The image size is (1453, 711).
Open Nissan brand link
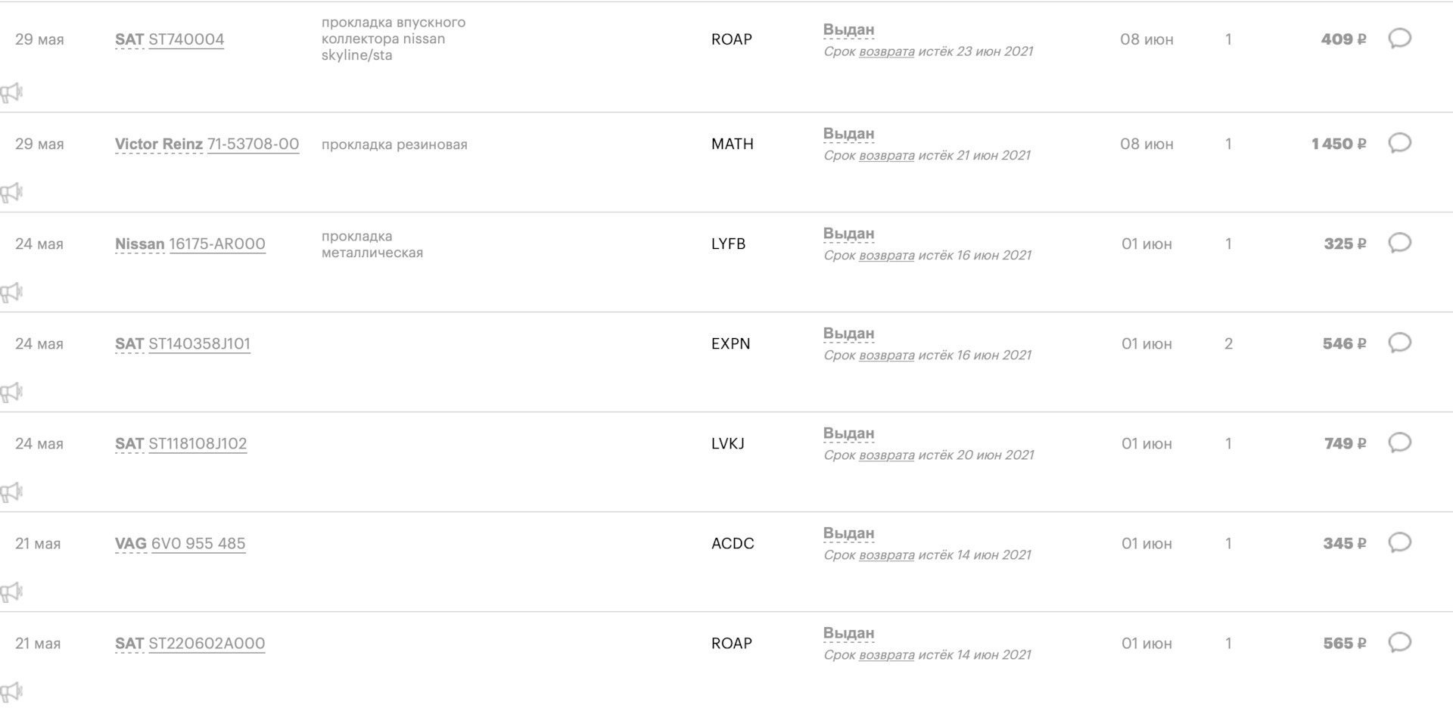(x=139, y=244)
